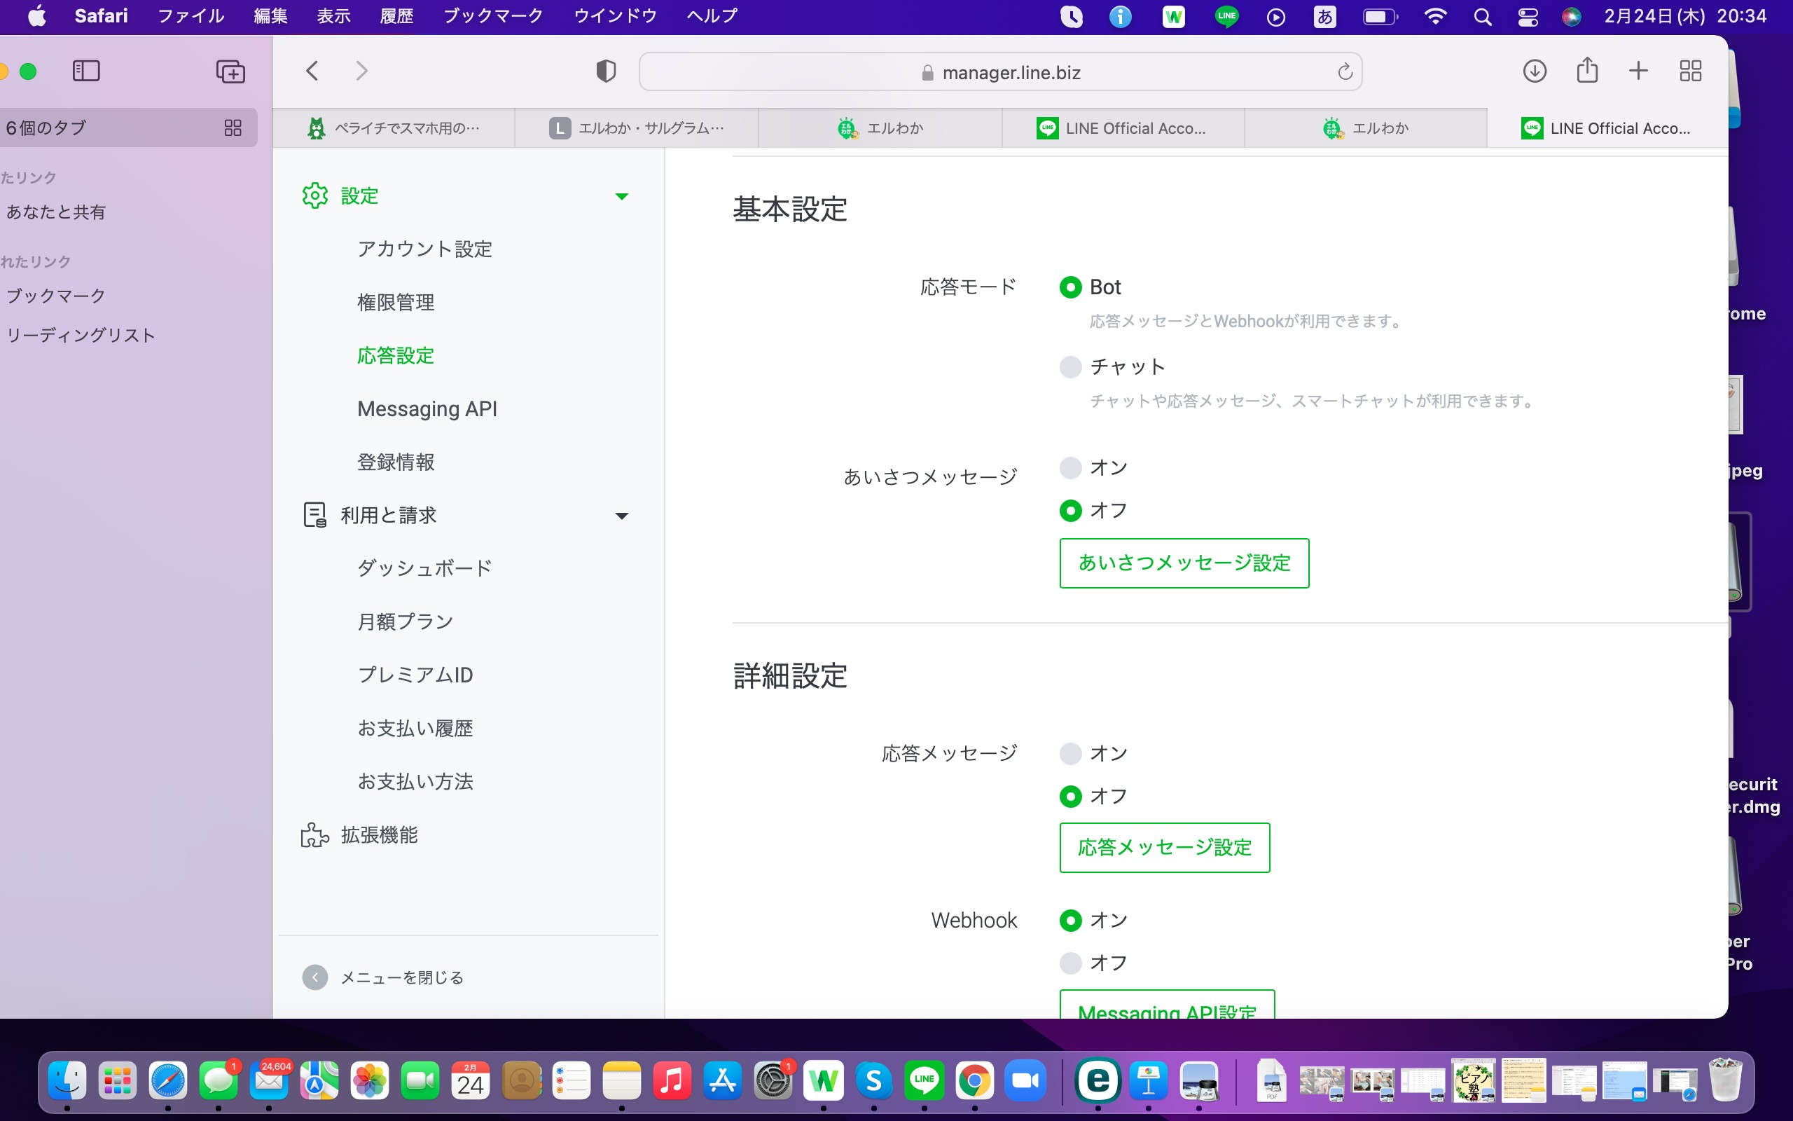Select Bot response mode radio button
Image resolution: width=1793 pixels, height=1121 pixels.
1071,287
